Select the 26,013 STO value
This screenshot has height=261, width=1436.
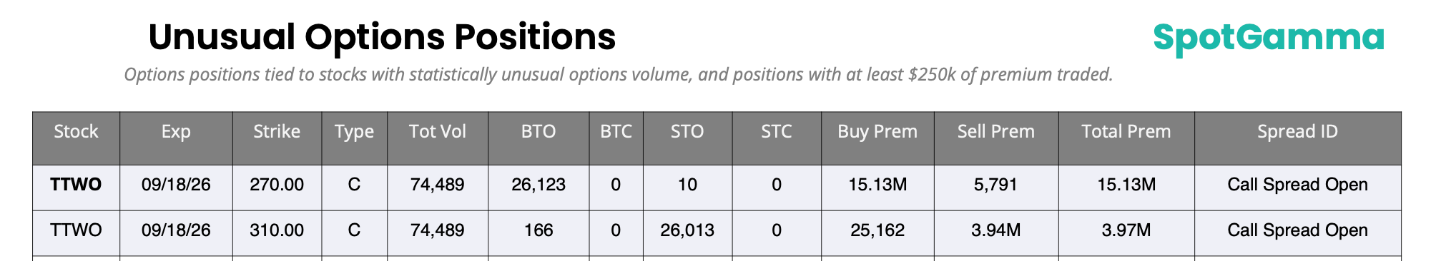pyautogui.click(x=687, y=230)
